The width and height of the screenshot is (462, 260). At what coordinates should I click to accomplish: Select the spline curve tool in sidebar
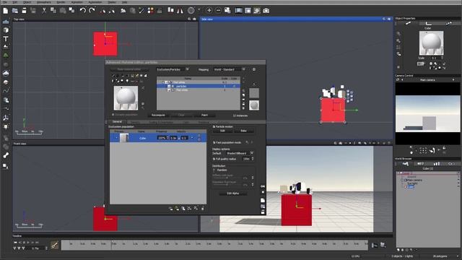pyautogui.click(x=6, y=91)
